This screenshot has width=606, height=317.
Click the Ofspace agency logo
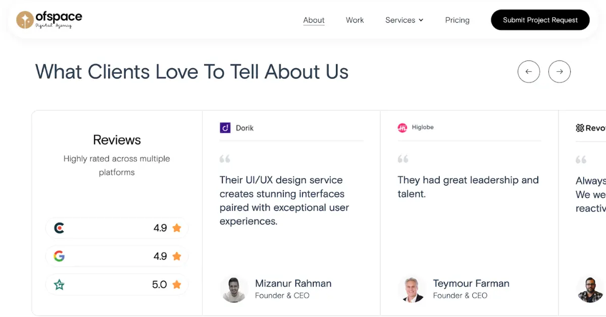click(49, 20)
